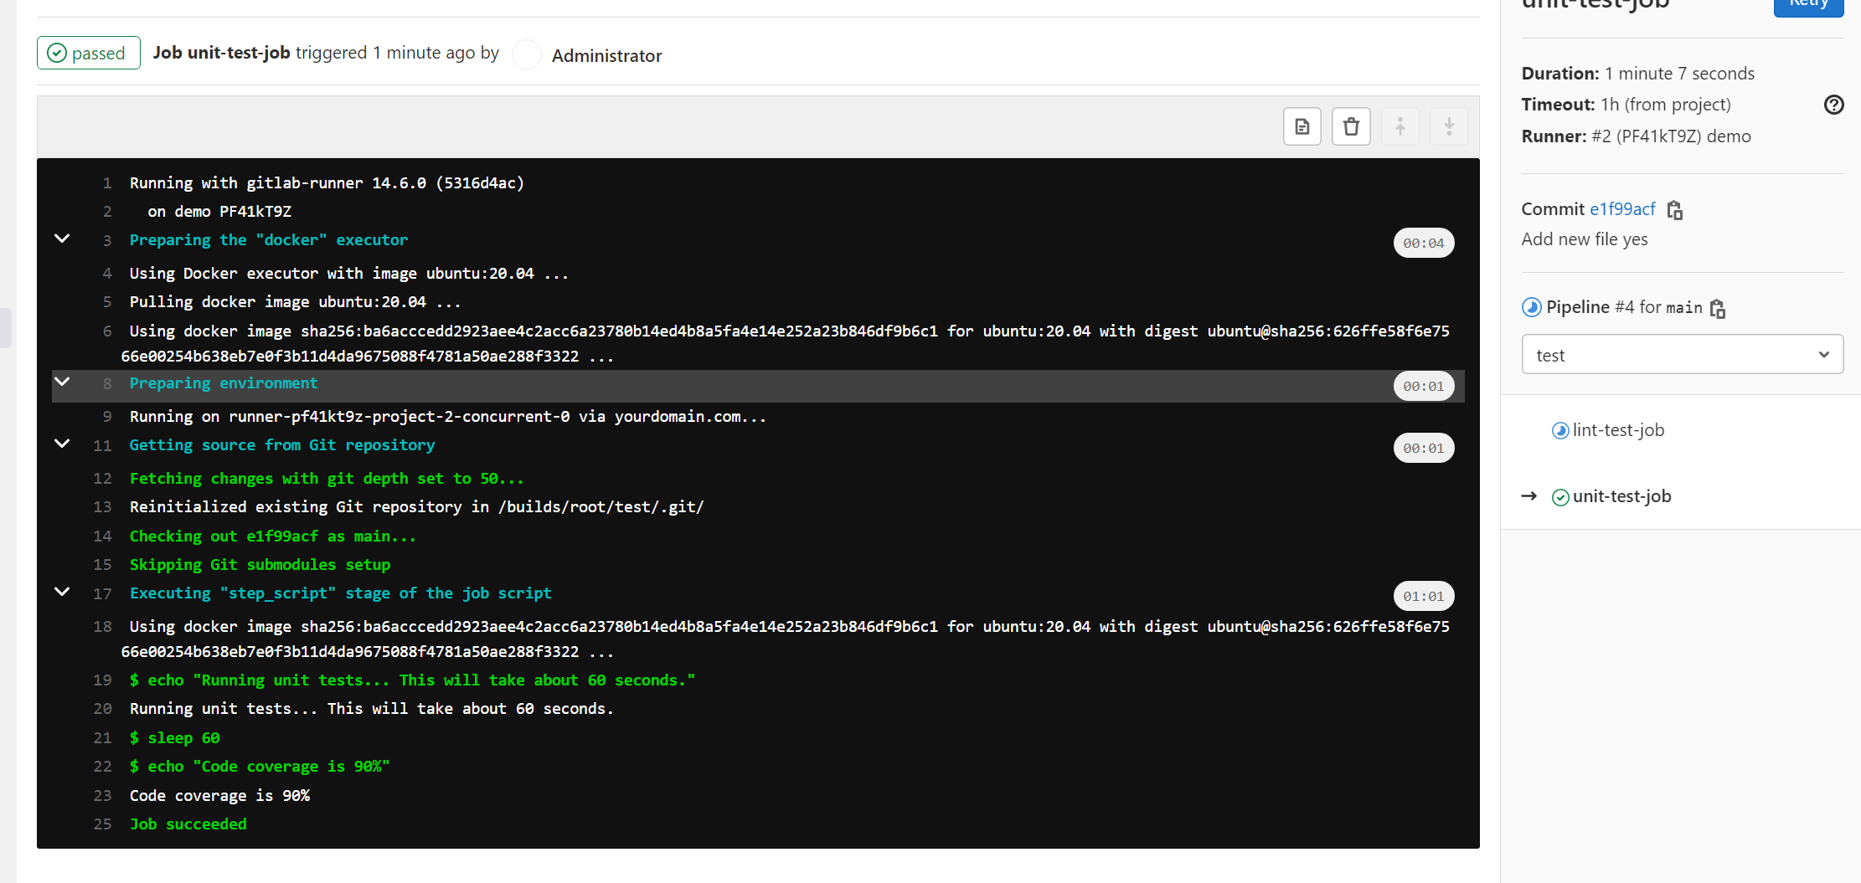This screenshot has height=883, width=1861.
Task: Collapse the Preparing the docker executor section
Action: (61, 239)
